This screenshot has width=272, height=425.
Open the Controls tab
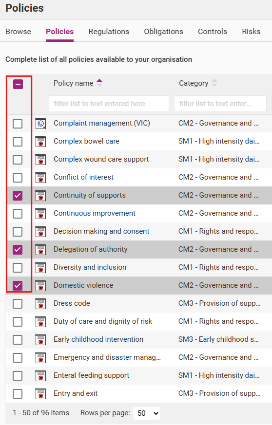point(212,32)
